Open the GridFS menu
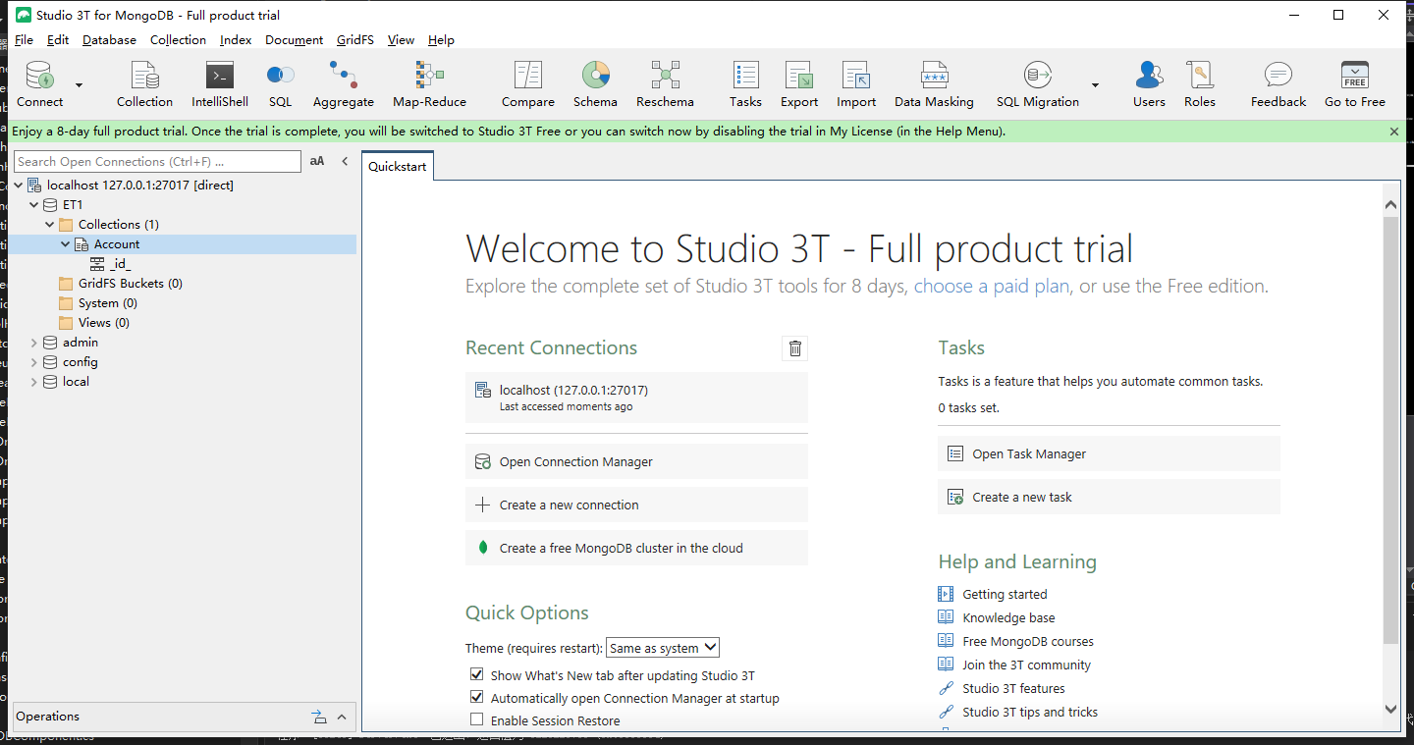 pos(354,40)
